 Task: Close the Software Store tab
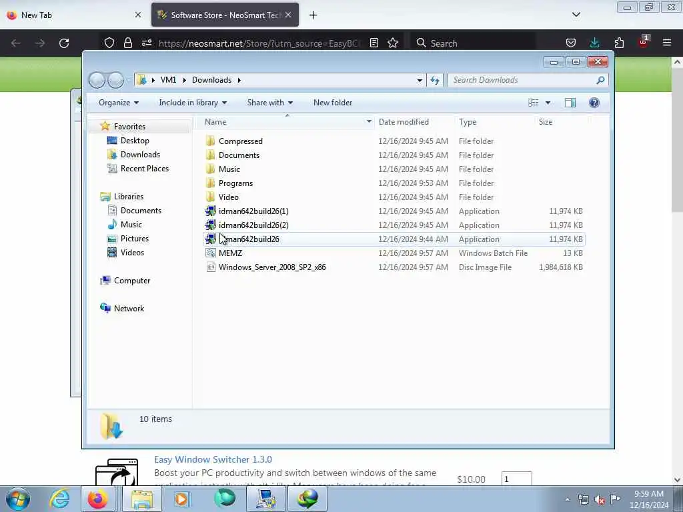click(x=288, y=15)
